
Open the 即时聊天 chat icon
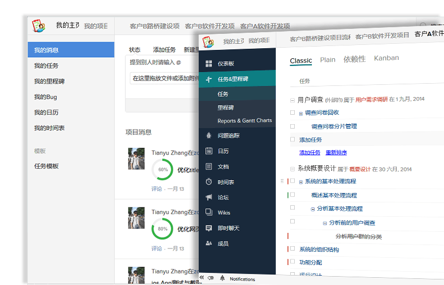click(209, 228)
